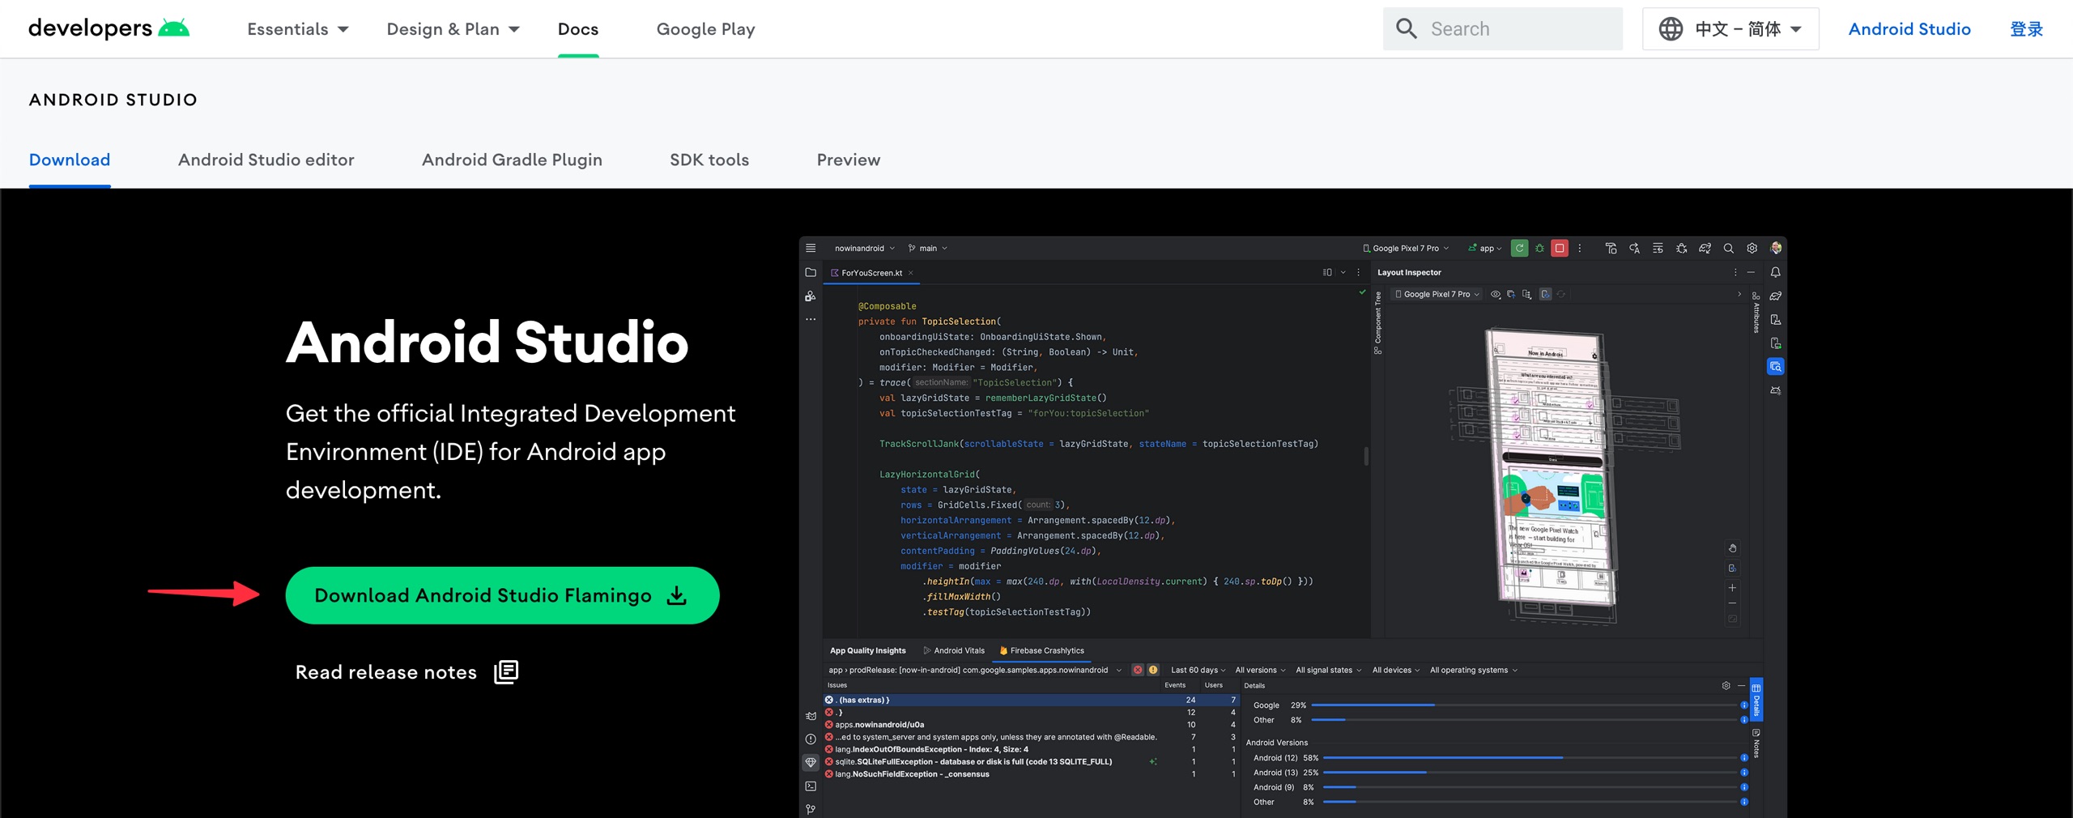
Task: Click the green Rerun button in IDE
Action: pos(1520,249)
